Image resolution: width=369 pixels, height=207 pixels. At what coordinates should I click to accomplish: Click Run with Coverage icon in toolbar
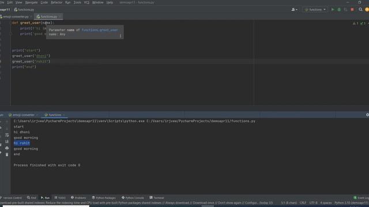click(345, 10)
